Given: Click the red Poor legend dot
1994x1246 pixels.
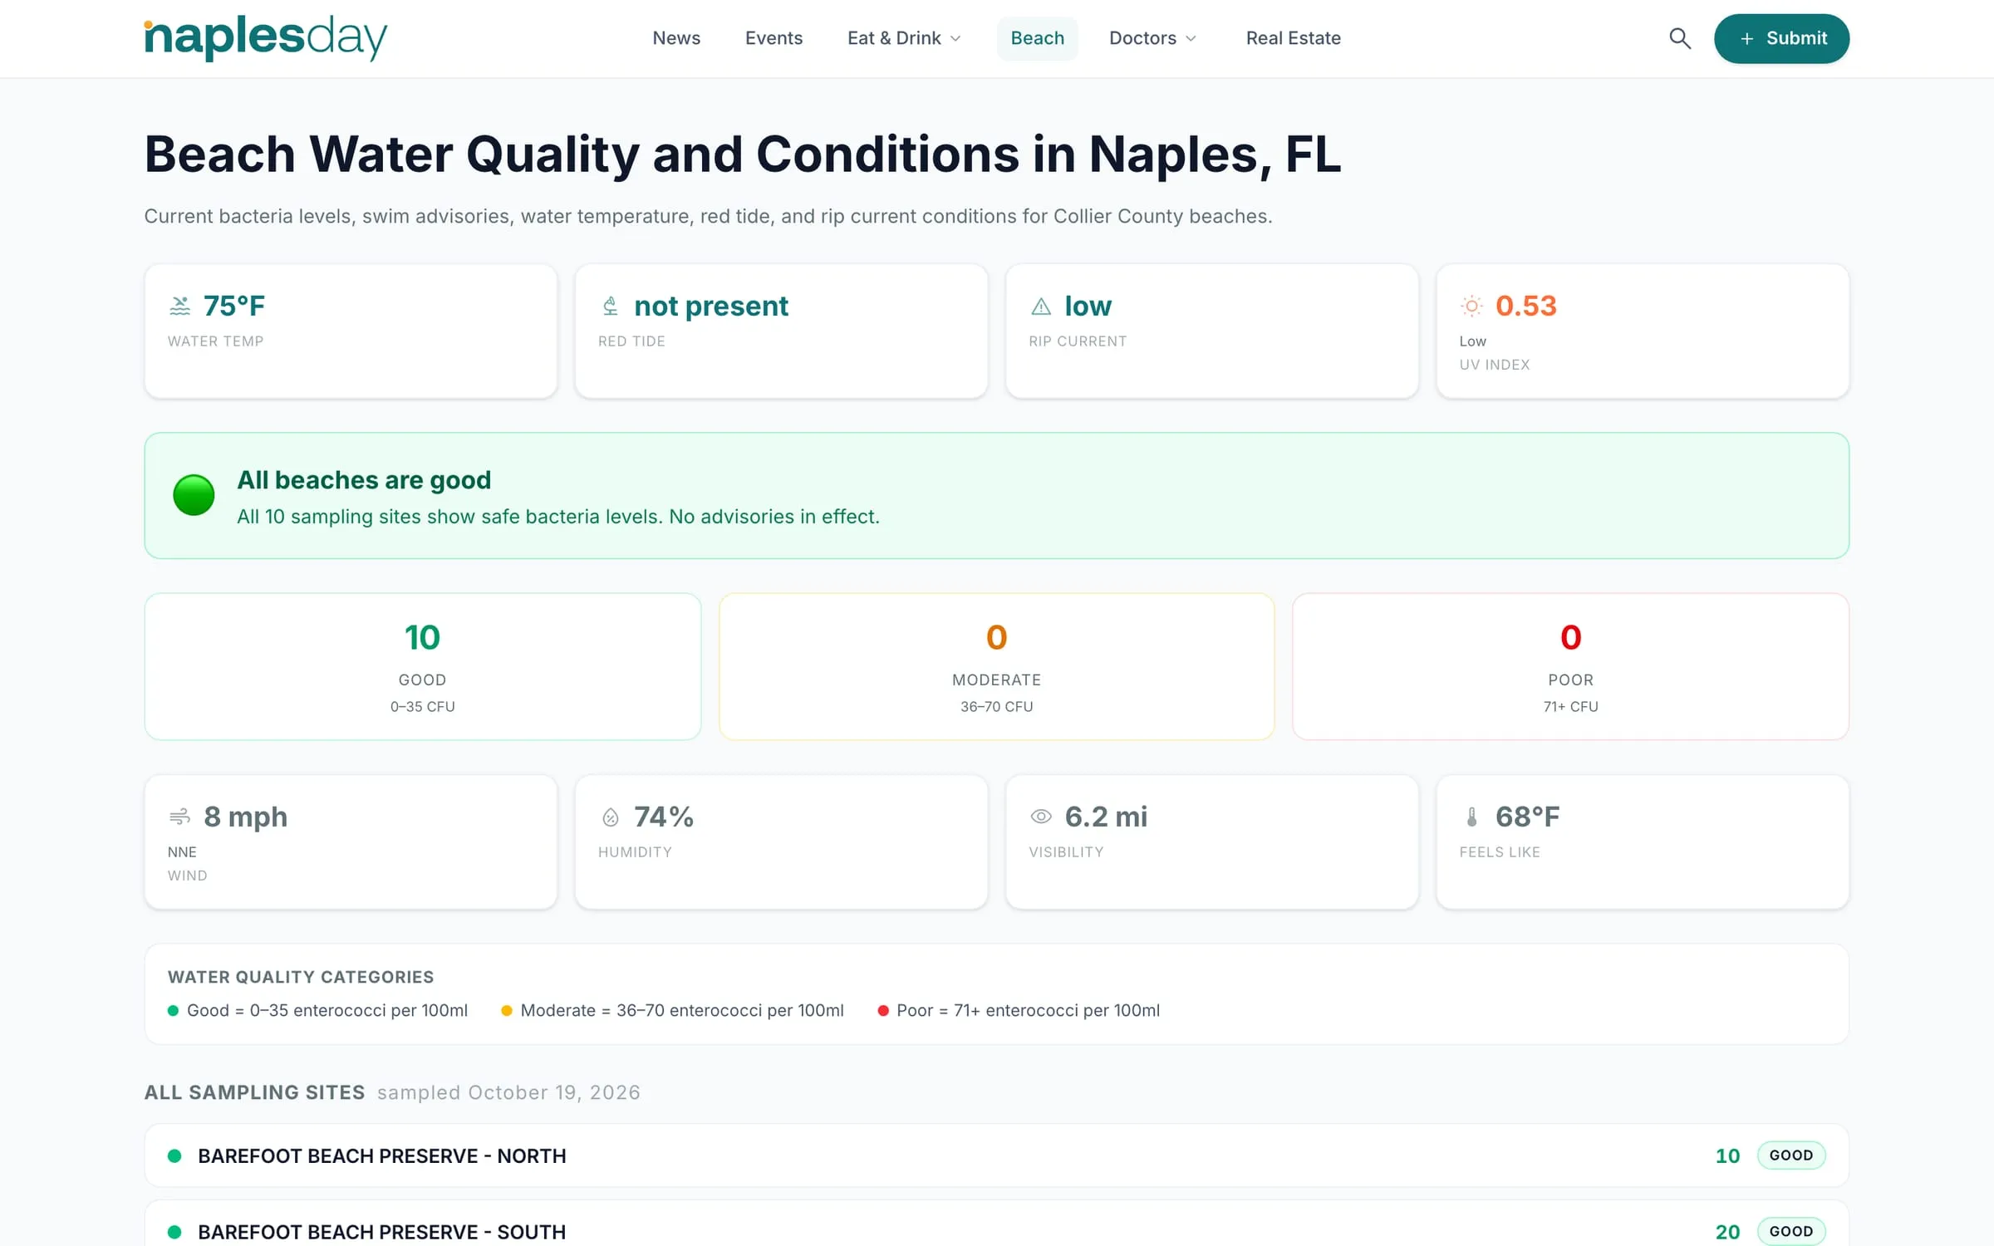Looking at the screenshot, I should (883, 1011).
